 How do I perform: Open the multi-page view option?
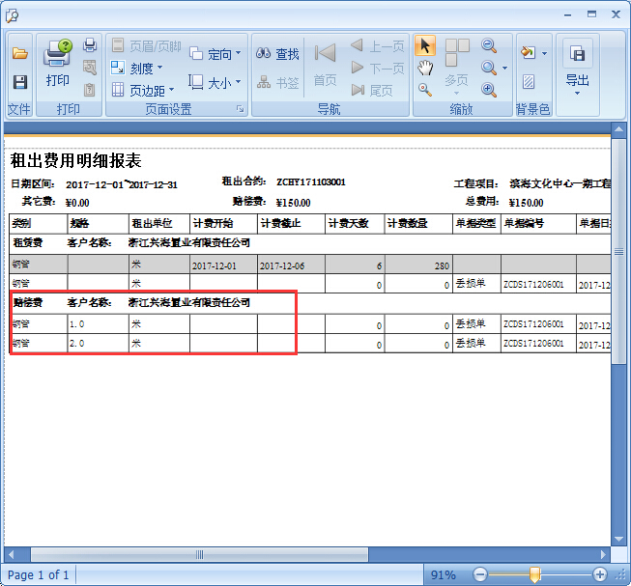tap(457, 67)
